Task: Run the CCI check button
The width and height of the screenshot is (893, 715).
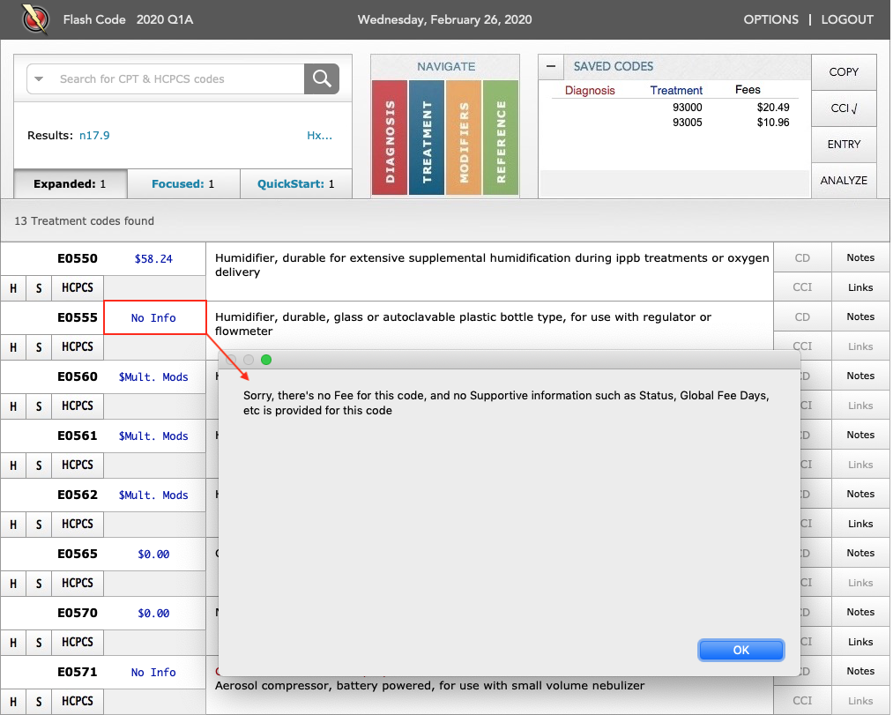Action: 844,108
